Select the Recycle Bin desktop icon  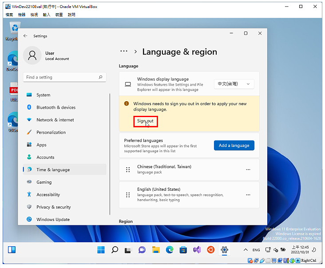(12, 32)
